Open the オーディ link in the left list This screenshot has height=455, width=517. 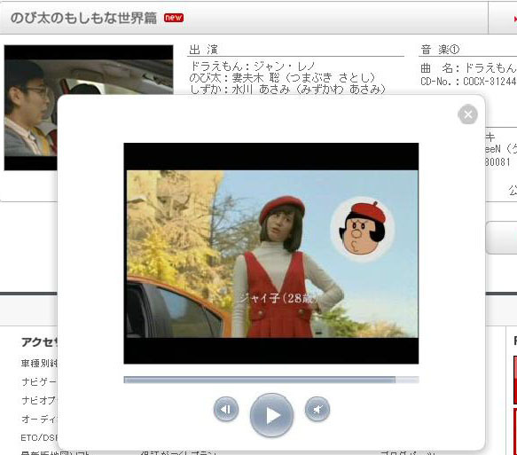pyautogui.click(x=39, y=419)
